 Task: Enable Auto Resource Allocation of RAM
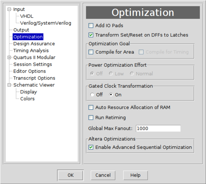coord(91,108)
